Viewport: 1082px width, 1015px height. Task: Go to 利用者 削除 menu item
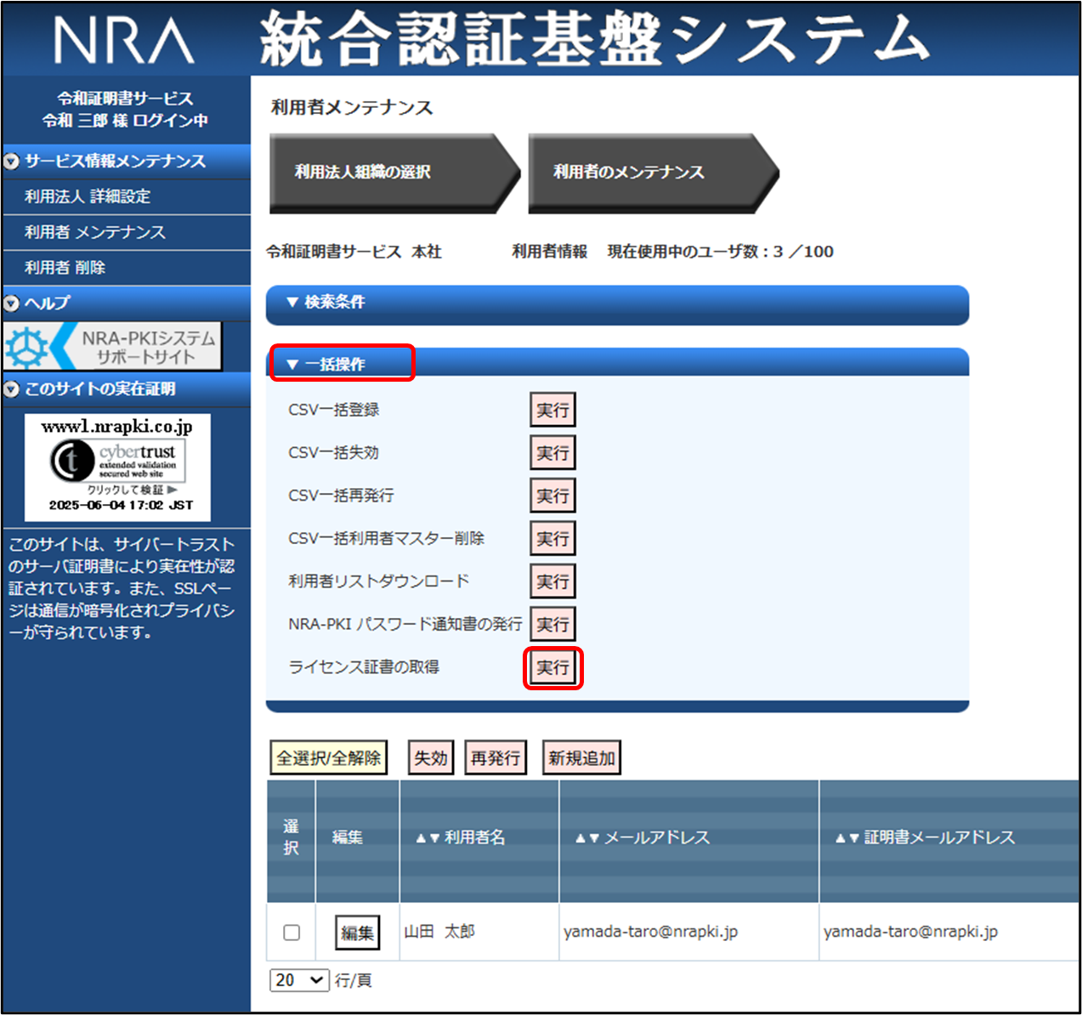tap(65, 268)
